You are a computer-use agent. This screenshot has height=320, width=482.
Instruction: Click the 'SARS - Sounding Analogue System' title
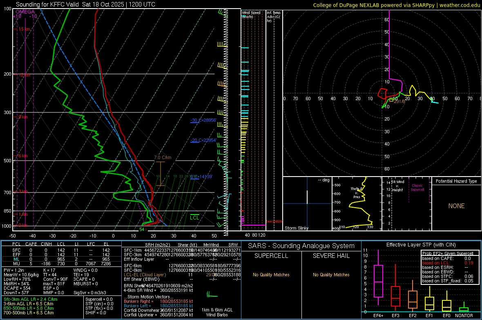click(x=301, y=246)
